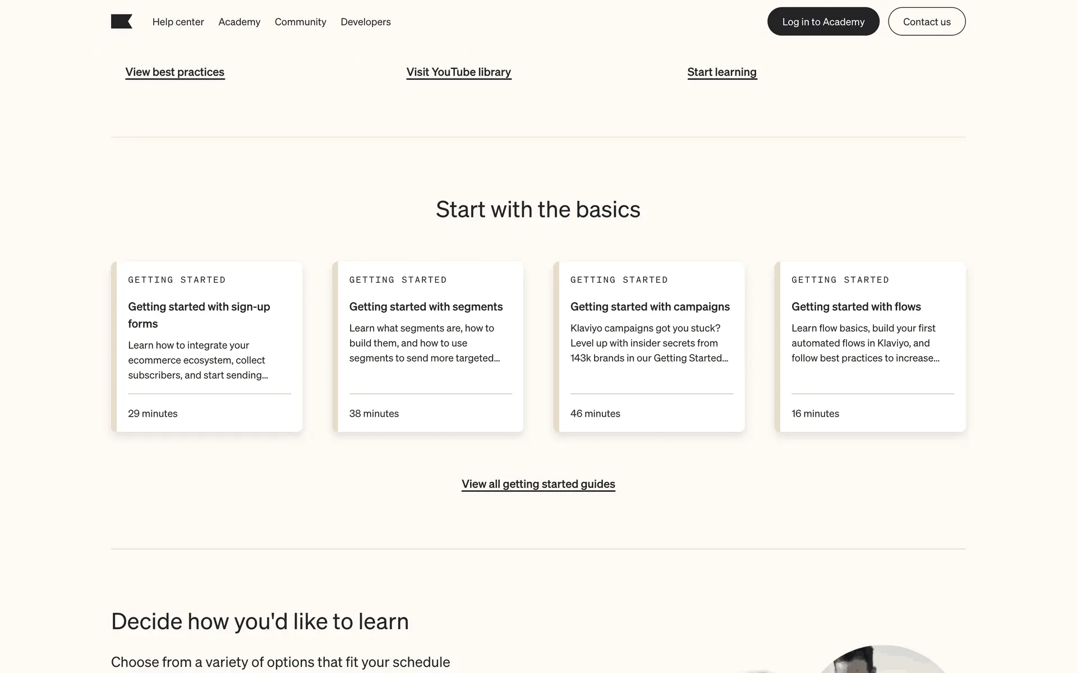Open Getting started with segments title
The image size is (1077, 673).
(x=426, y=307)
